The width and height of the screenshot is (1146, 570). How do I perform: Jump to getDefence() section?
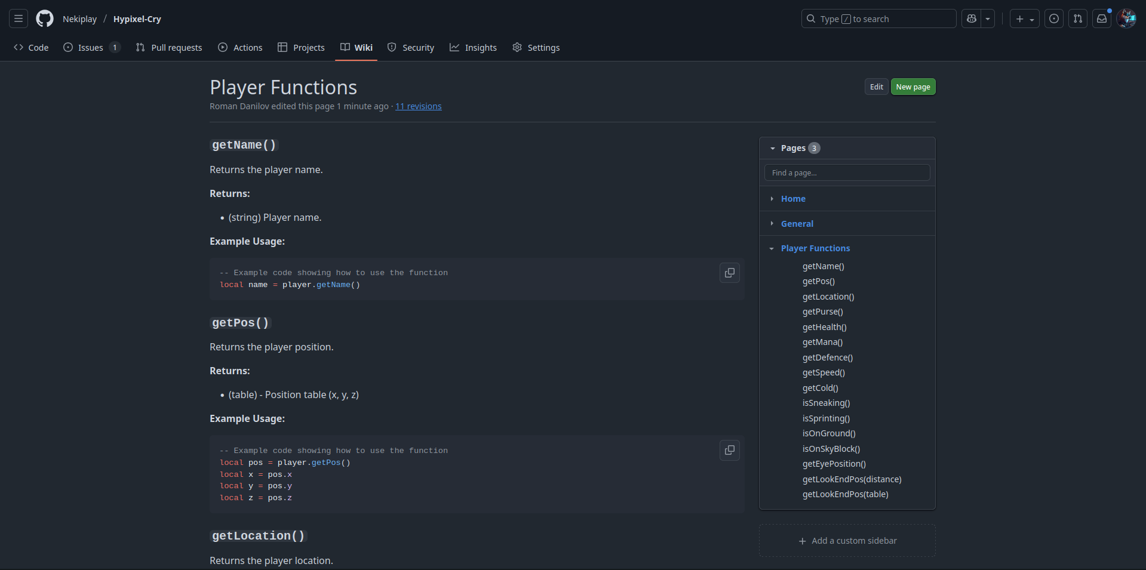[828, 358]
